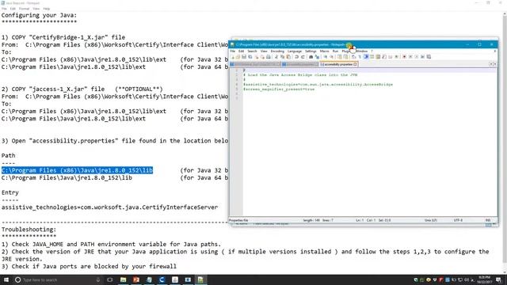Open the Encoding menu in Notepad++

pos(277,51)
